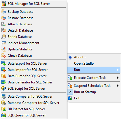Launch DB Extract for SQL Server

click(33, 109)
